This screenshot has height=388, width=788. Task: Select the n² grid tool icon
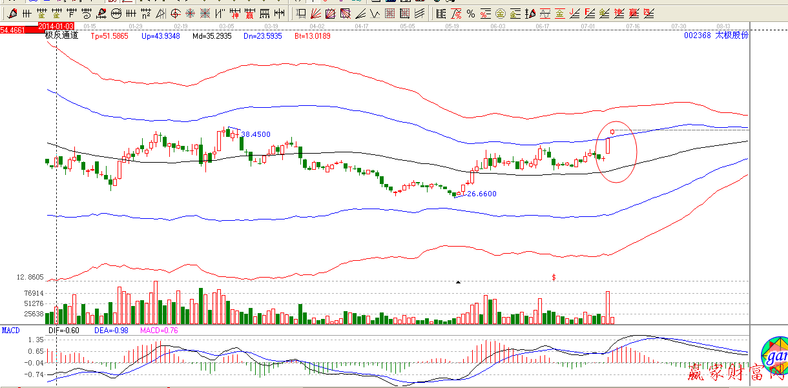[146, 13]
